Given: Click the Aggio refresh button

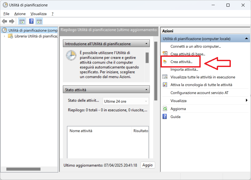Looking at the screenshot, I should pos(147,165).
